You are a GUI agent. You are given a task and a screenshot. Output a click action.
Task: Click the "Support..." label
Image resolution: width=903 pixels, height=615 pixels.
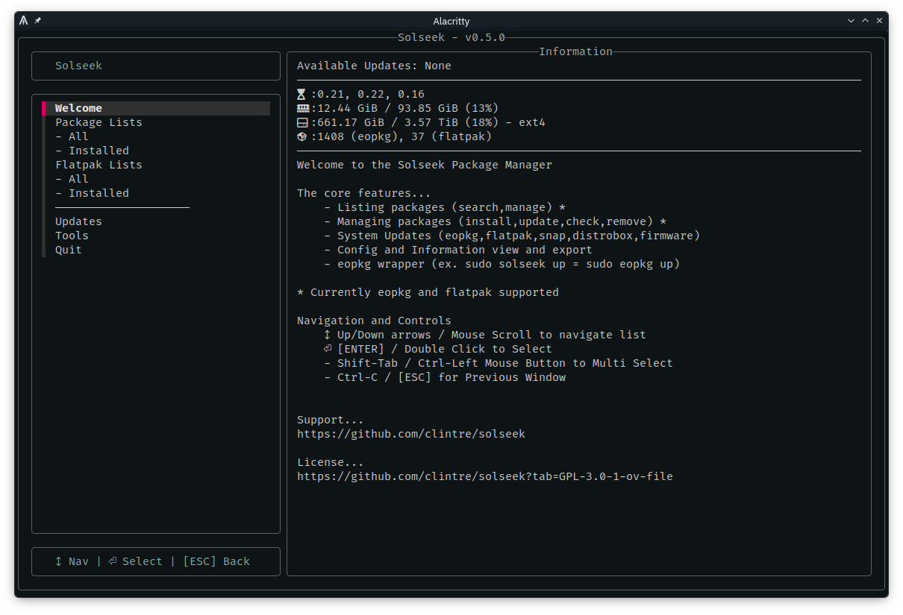pos(331,420)
